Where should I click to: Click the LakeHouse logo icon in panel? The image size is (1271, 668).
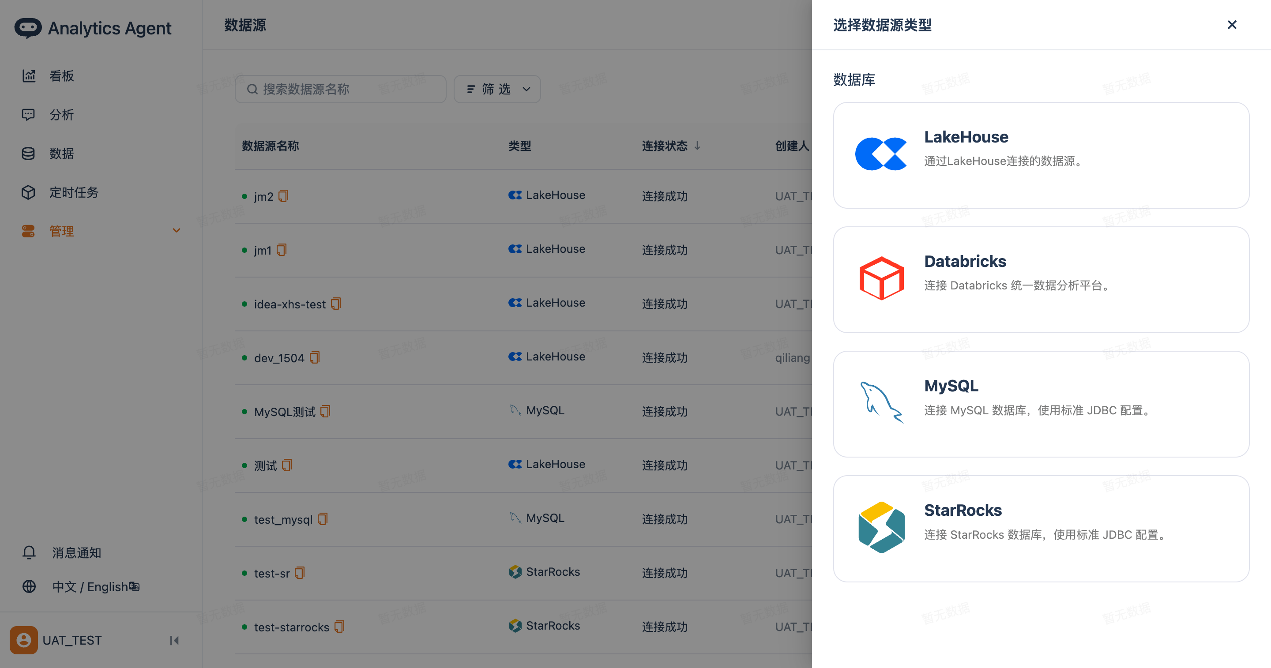(881, 154)
